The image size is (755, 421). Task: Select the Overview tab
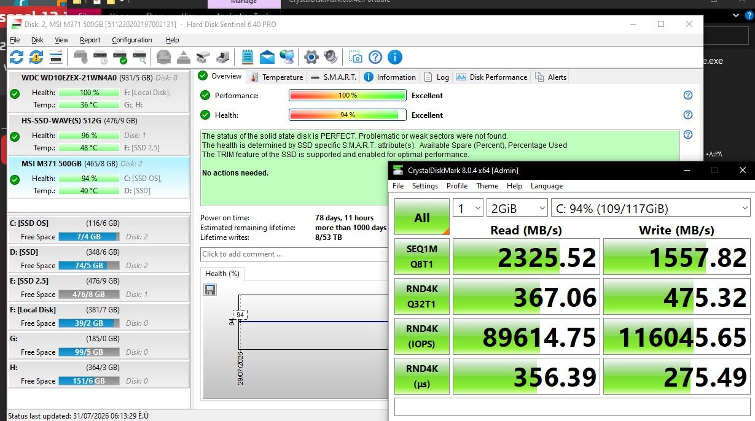(220, 76)
